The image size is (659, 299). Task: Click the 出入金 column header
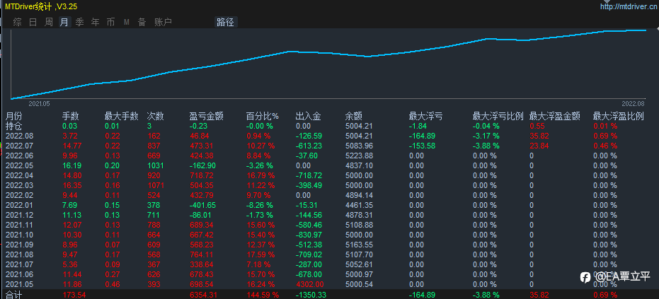click(x=308, y=117)
